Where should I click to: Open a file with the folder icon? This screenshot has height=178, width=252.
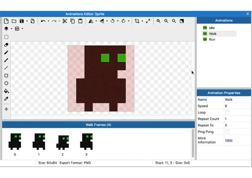coord(14,21)
